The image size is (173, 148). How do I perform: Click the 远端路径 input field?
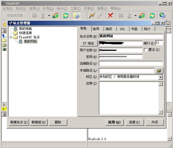(131, 64)
